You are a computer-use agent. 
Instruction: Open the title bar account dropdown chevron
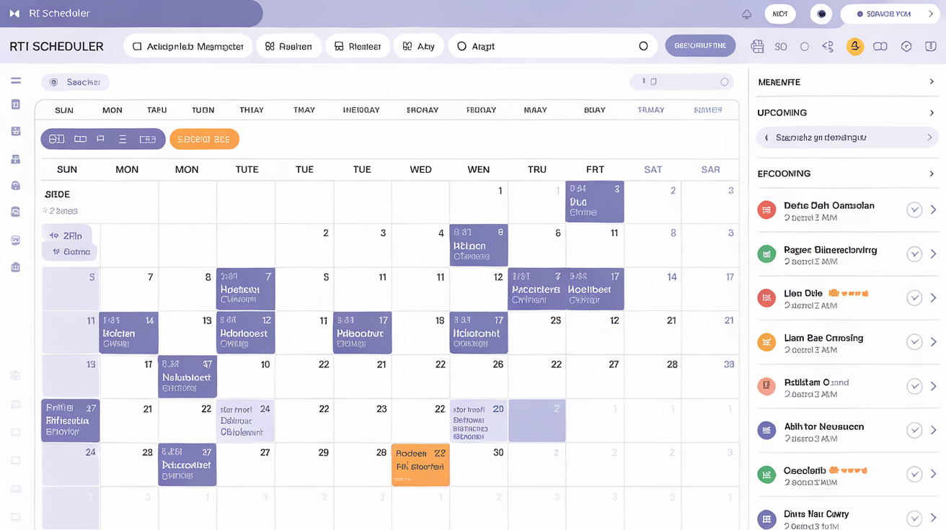click(931, 14)
